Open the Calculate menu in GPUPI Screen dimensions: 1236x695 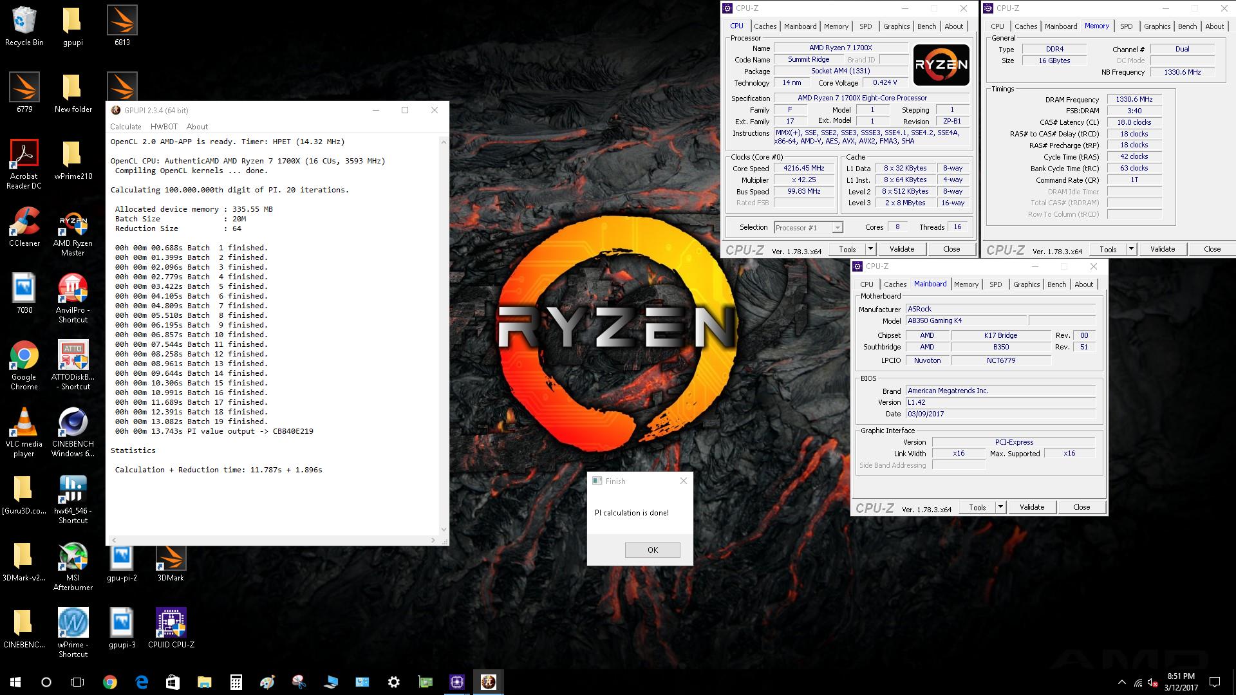tap(126, 127)
